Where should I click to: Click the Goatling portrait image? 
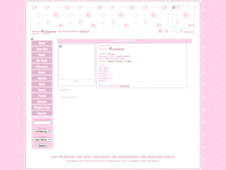pos(77,62)
